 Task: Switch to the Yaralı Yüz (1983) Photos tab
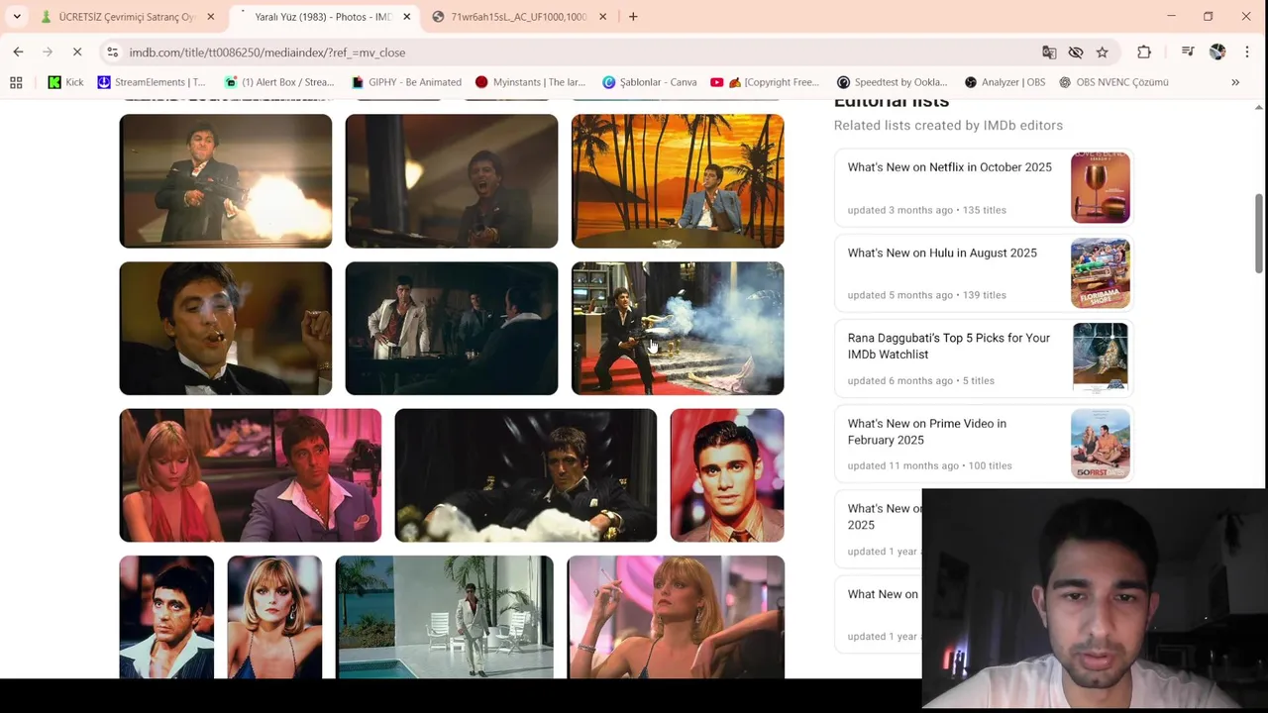(322, 17)
